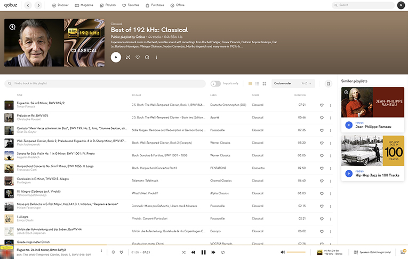The image size is (408, 259).
Task: Open the Custom order sort dropdown
Action: click(x=293, y=84)
